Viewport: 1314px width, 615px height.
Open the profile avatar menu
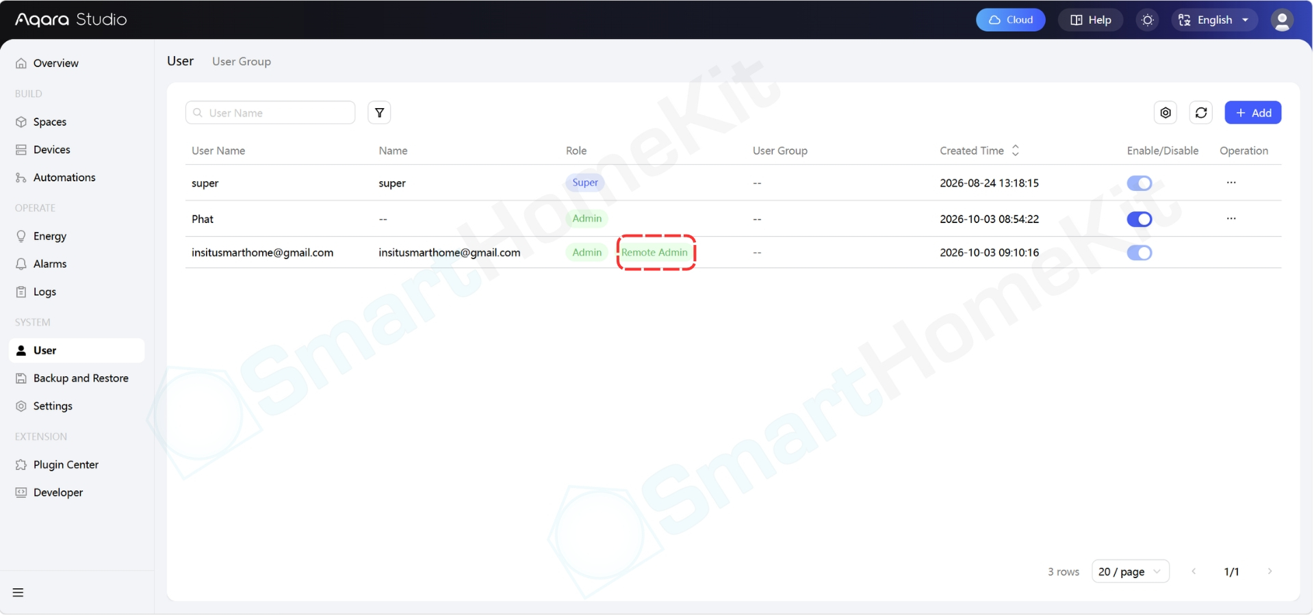pos(1282,20)
